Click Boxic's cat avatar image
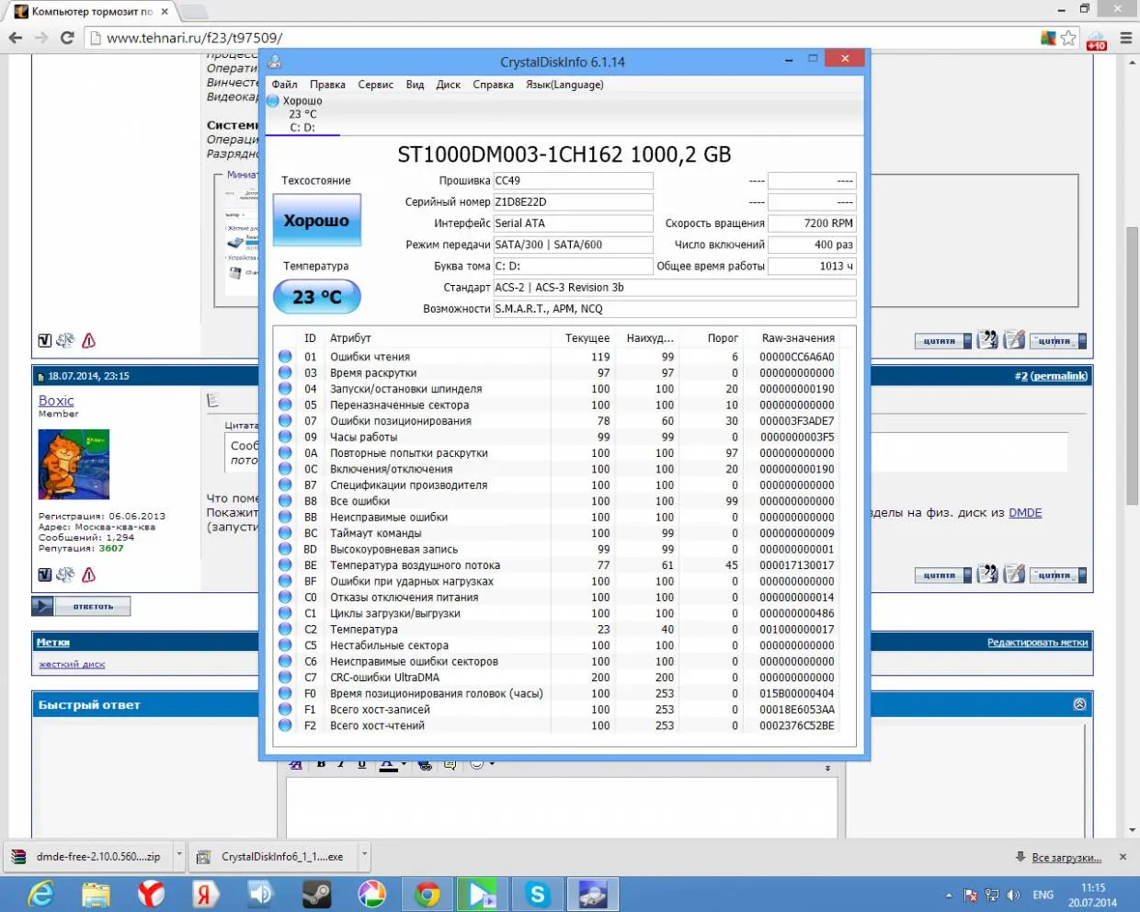 click(74, 464)
